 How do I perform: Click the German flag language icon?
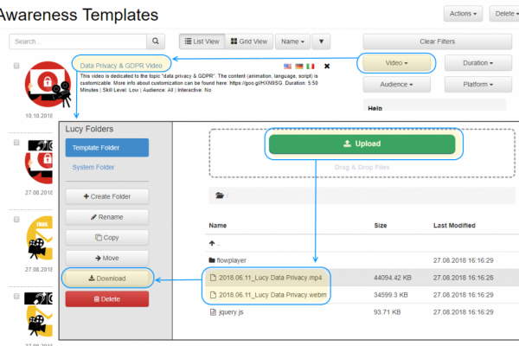click(299, 66)
